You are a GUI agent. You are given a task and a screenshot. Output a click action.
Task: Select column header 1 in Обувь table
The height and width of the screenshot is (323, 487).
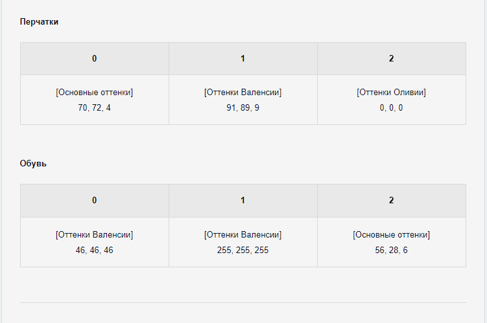coord(243,201)
